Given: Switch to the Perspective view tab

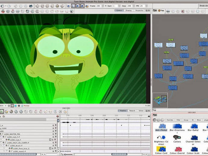Looking at the screenshot, I should point(139,11).
